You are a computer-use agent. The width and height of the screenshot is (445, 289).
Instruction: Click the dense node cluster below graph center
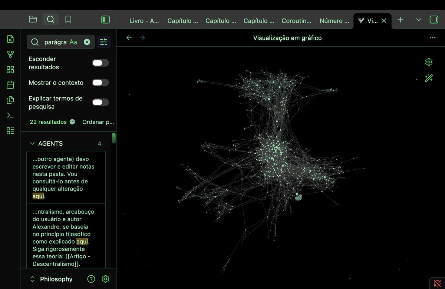coord(299,197)
